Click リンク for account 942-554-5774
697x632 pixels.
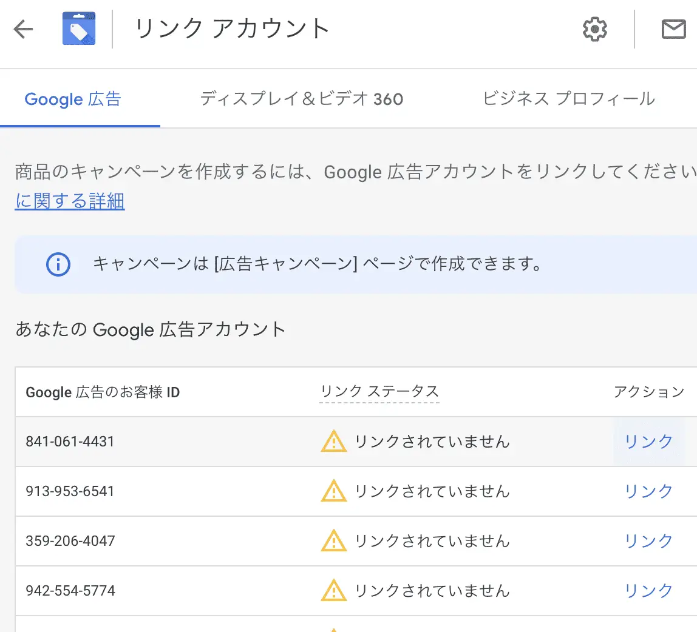648,591
